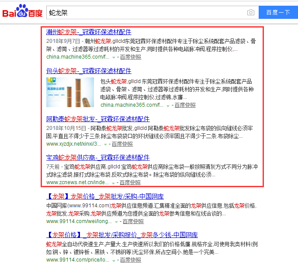Open 百度快照 for the 潮州蛇龙架 result
The image size is (298, 269).
click(131, 57)
